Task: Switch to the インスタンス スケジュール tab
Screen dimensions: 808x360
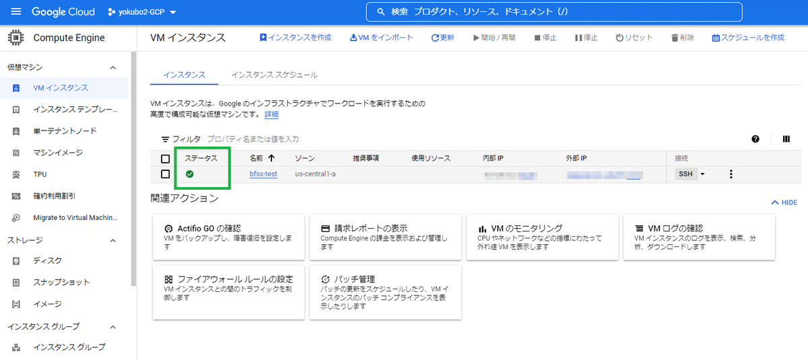Action: pyautogui.click(x=274, y=75)
